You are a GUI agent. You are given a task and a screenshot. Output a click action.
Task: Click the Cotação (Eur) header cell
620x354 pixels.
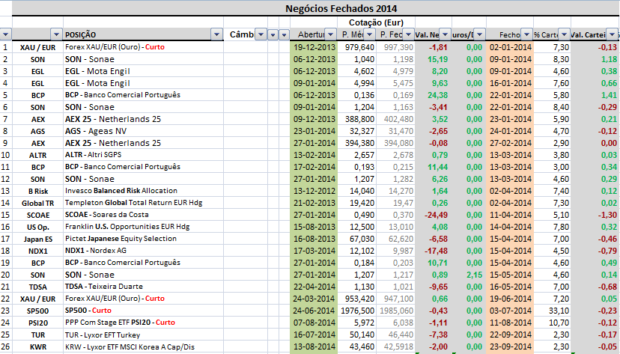(x=374, y=22)
